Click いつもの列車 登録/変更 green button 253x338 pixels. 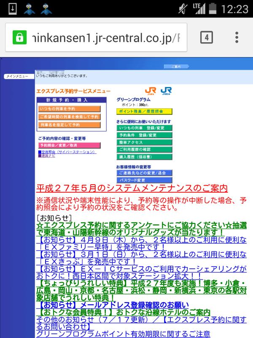click(144, 128)
